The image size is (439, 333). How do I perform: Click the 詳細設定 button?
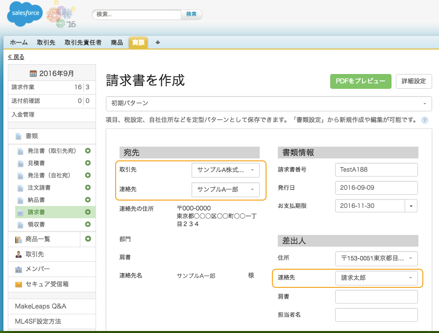coord(414,81)
